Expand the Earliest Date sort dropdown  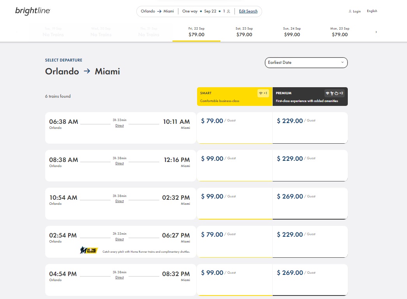[306, 63]
